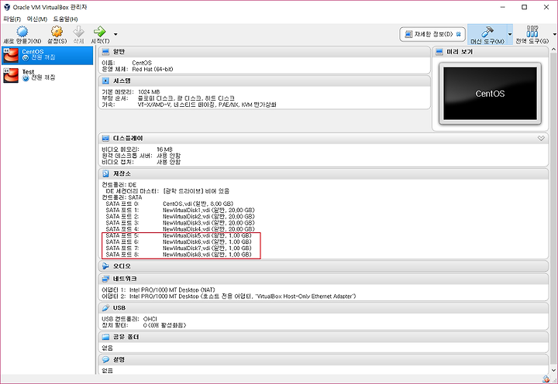Open the Network (네트워크) header link

[x=125, y=279]
